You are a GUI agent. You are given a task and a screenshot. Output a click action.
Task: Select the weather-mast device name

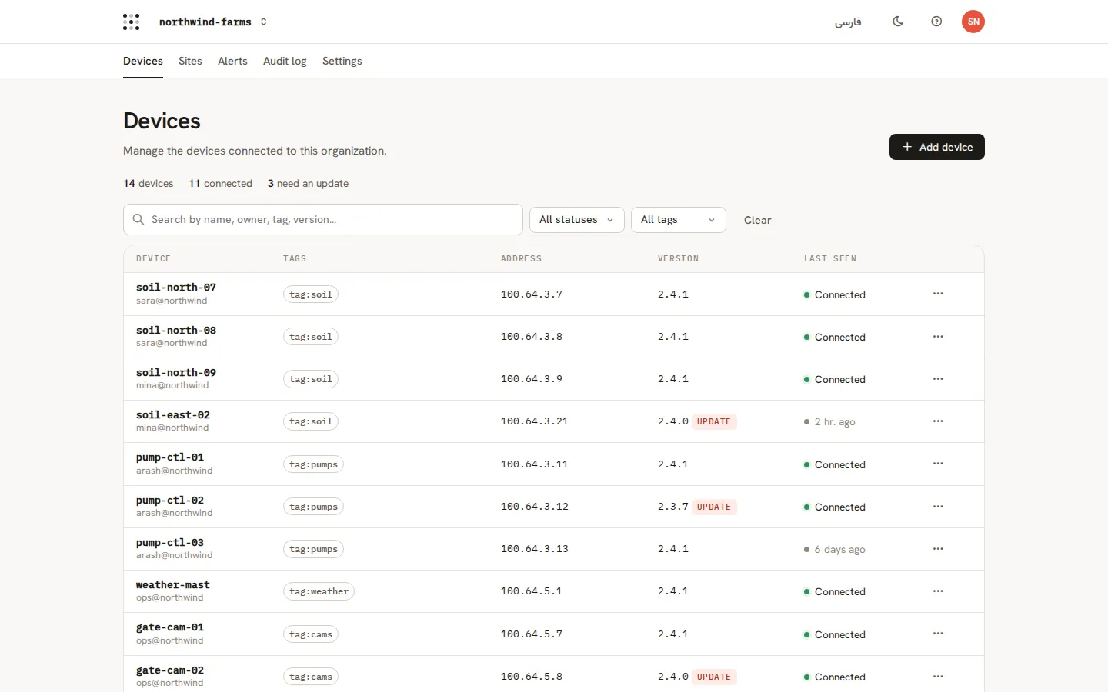[x=173, y=585]
